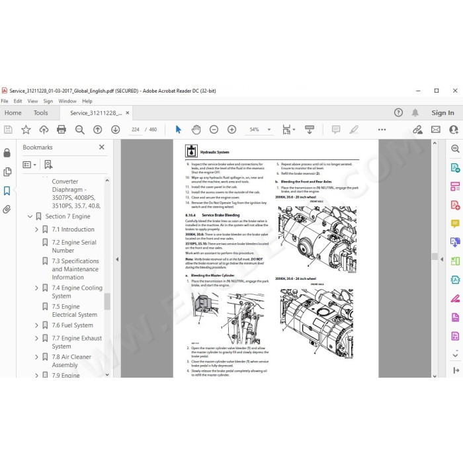Enable the scrolling page display mode
The image size is (463, 463).
point(309,130)
